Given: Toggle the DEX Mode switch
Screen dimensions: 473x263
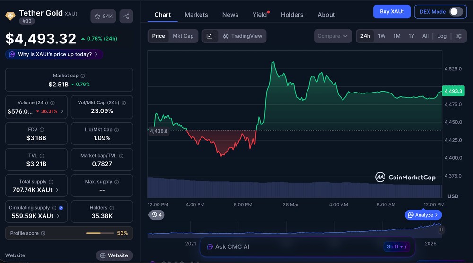Looking at the screenshot, I should pyautogui.click(x=456, y=12).
